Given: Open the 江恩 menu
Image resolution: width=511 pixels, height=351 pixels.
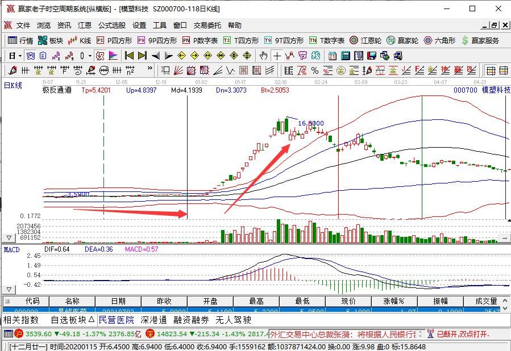Looking at the screenshot, I should 84,26.
